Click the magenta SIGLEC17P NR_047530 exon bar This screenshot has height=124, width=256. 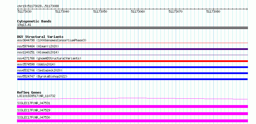[132, 121]
